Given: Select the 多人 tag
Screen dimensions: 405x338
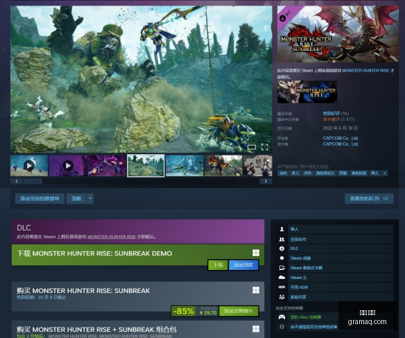Looking at the screenshot, I should 295,173.
